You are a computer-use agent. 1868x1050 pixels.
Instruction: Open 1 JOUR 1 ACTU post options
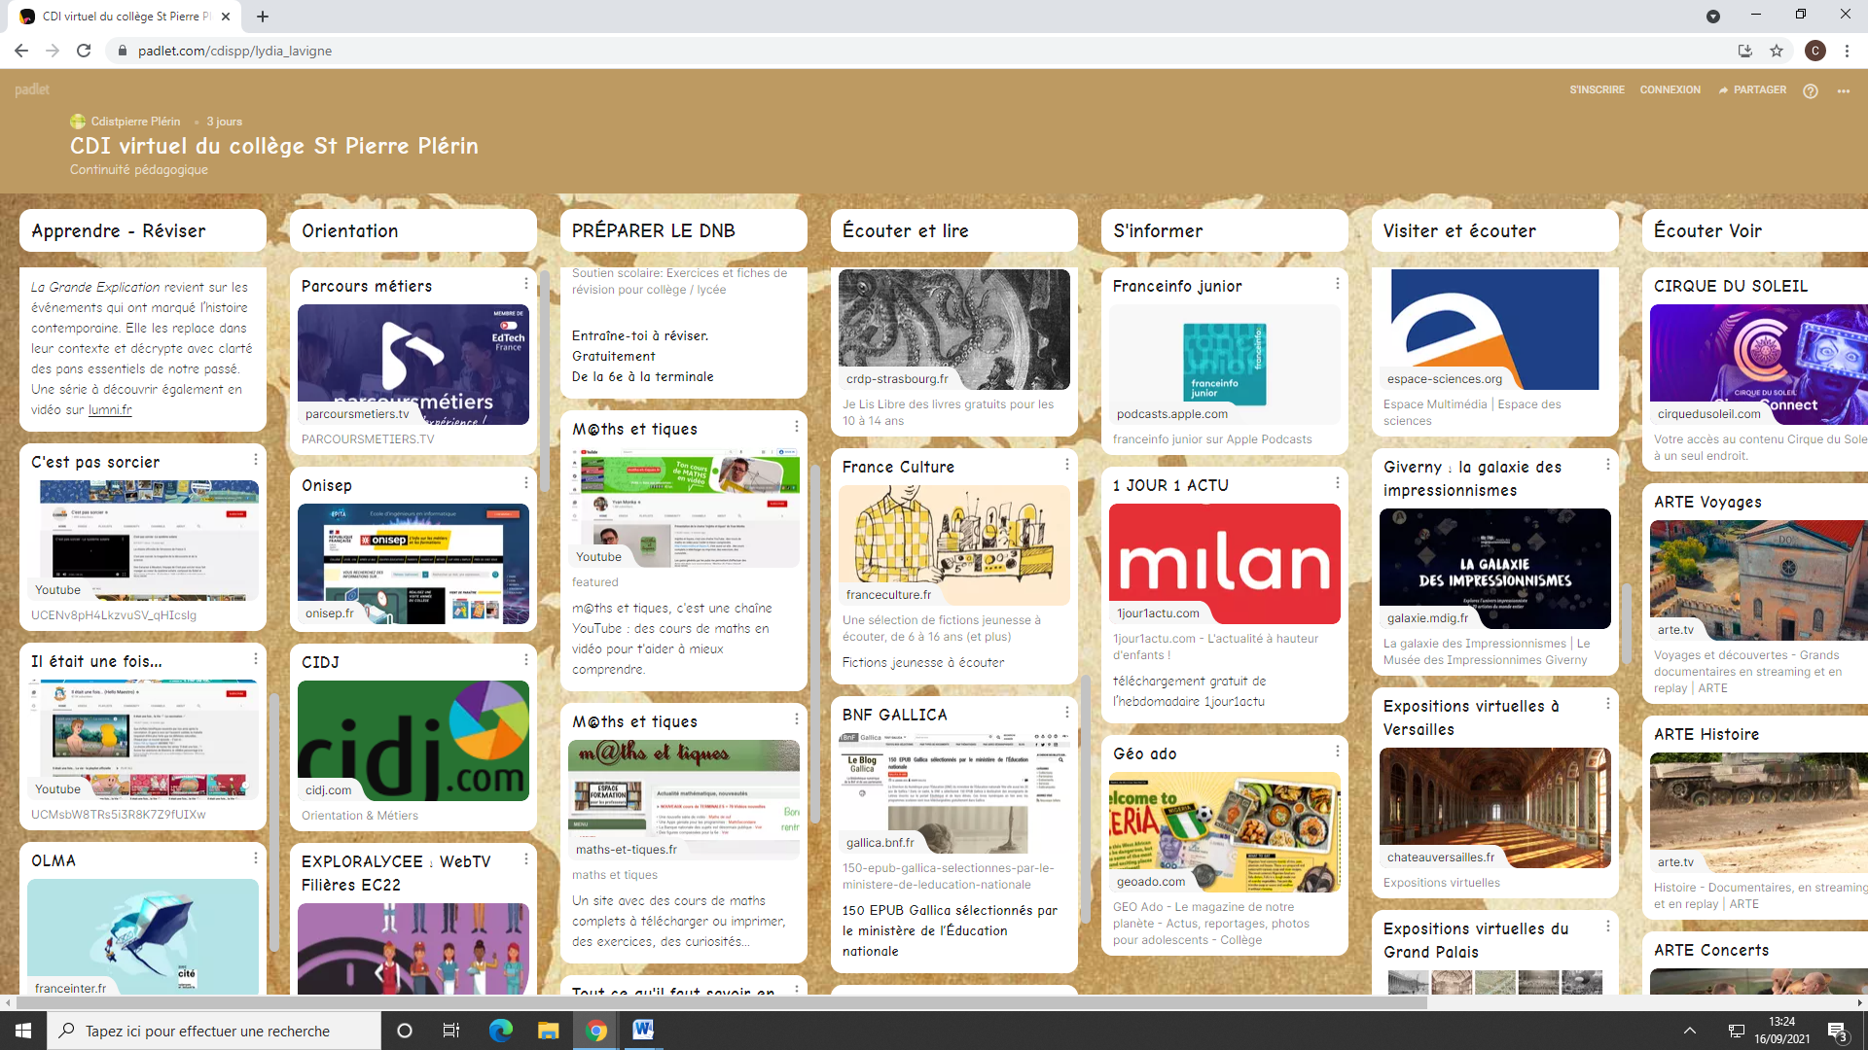coord(1338,483)
